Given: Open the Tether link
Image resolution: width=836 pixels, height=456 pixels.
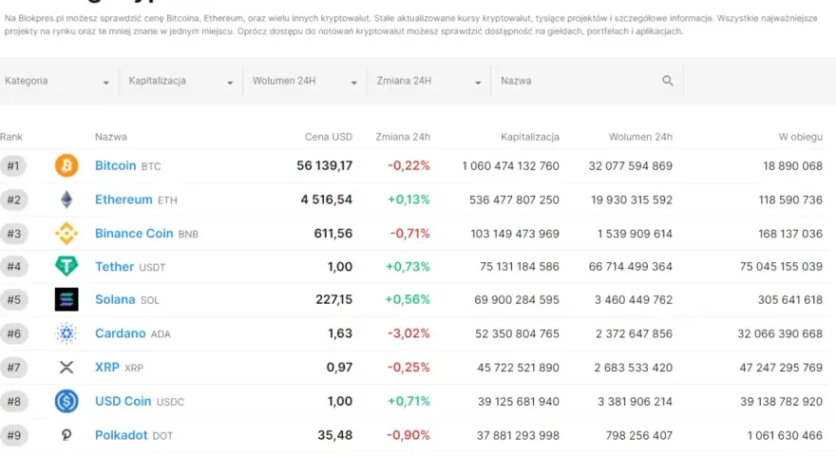Looking at the screenshot, I should point(114,266).
